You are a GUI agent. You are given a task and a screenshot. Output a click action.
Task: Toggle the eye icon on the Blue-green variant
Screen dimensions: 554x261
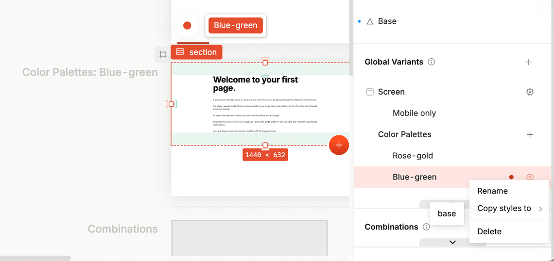click(x=530, y=177)
